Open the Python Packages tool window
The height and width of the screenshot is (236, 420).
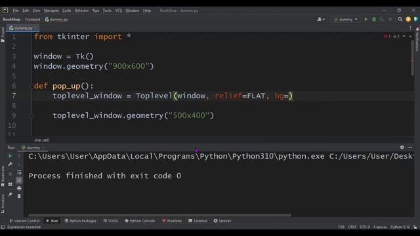click(x=80, y=221)
